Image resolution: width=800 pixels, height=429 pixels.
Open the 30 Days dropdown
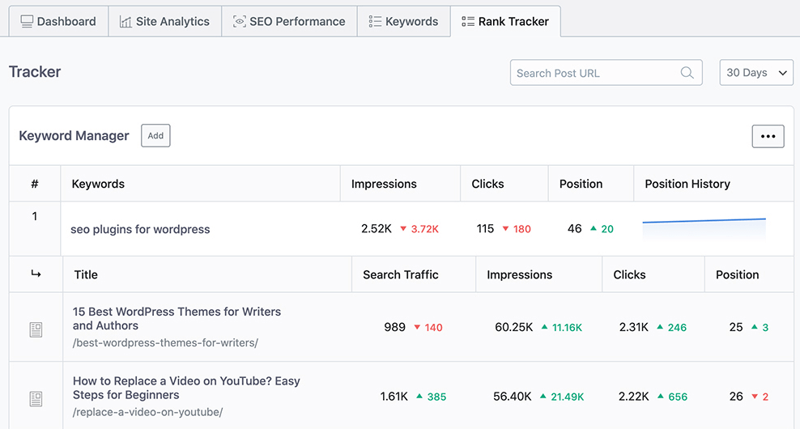click(756, 73)
